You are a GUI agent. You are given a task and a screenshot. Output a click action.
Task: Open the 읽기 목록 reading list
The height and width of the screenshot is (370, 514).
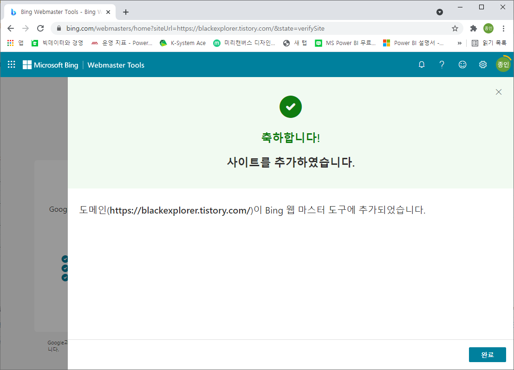point(489,43)
